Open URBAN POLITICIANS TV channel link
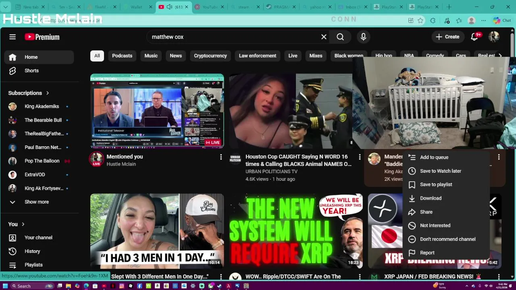516x290 pixels. click(x=271, y=172)
